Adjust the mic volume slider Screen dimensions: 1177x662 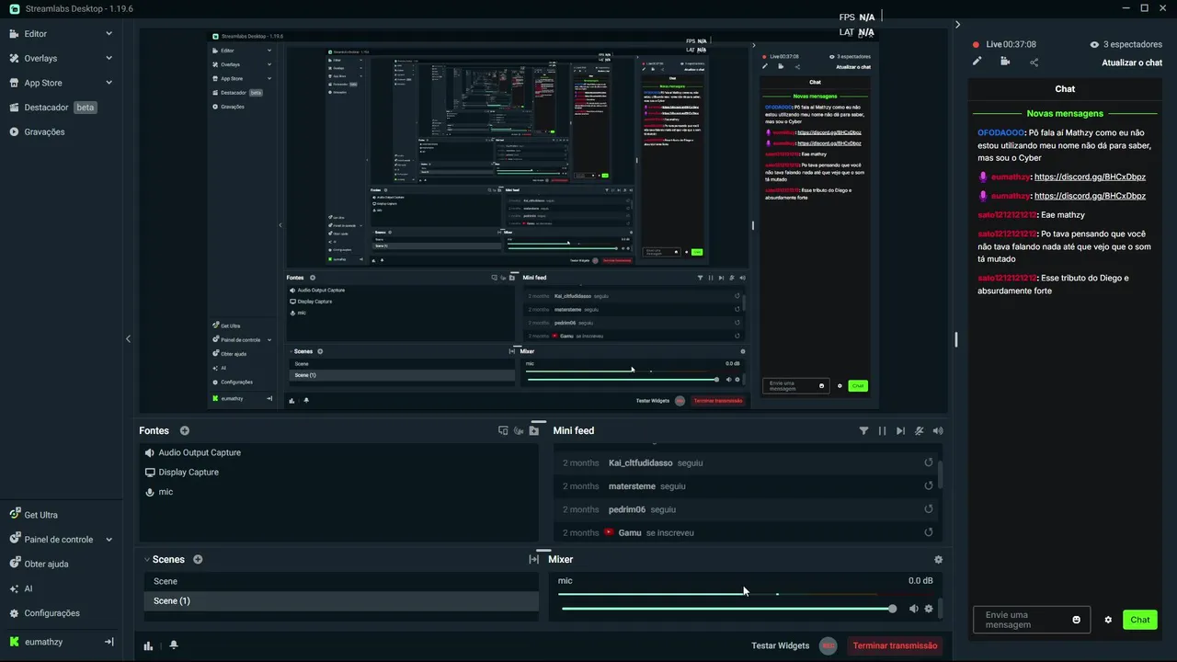click(728, 609)
